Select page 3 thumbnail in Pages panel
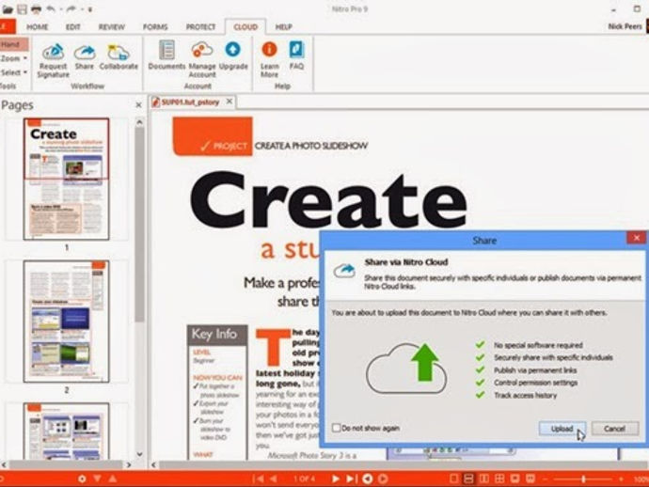This screenshot has height=487, width=649. [x=66, y=431]
